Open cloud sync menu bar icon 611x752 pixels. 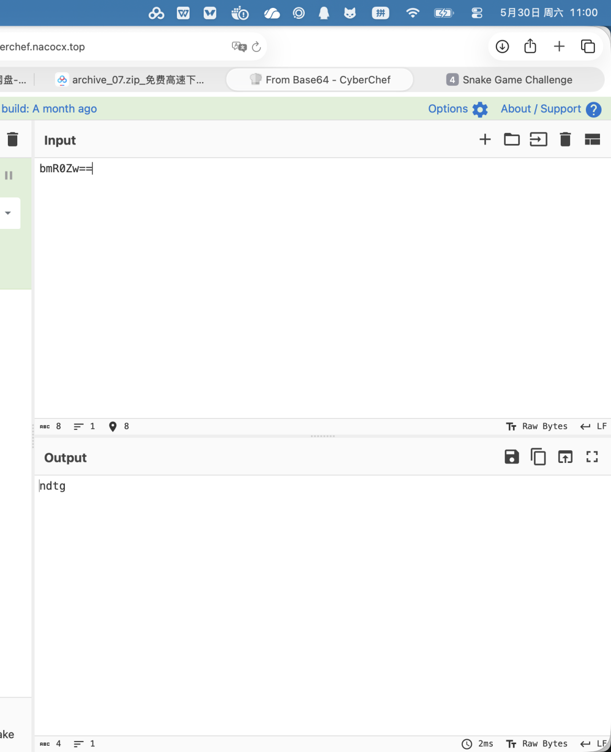click(272, 13)
